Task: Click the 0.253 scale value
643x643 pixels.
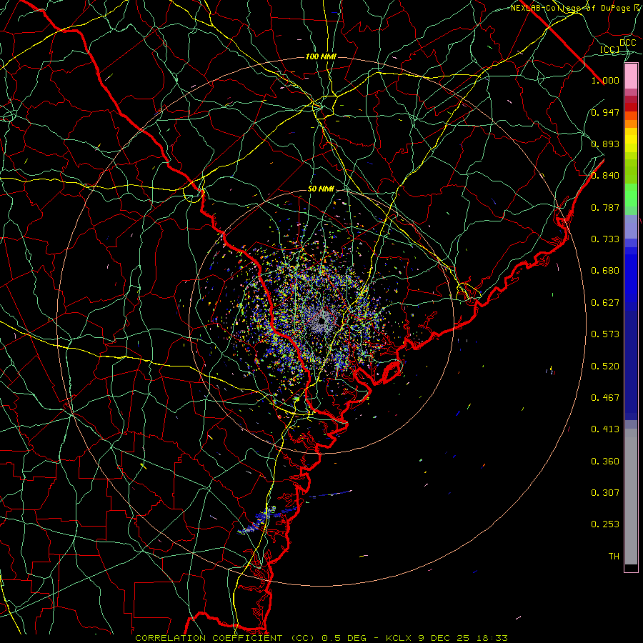Action: (x=605, y=524)
